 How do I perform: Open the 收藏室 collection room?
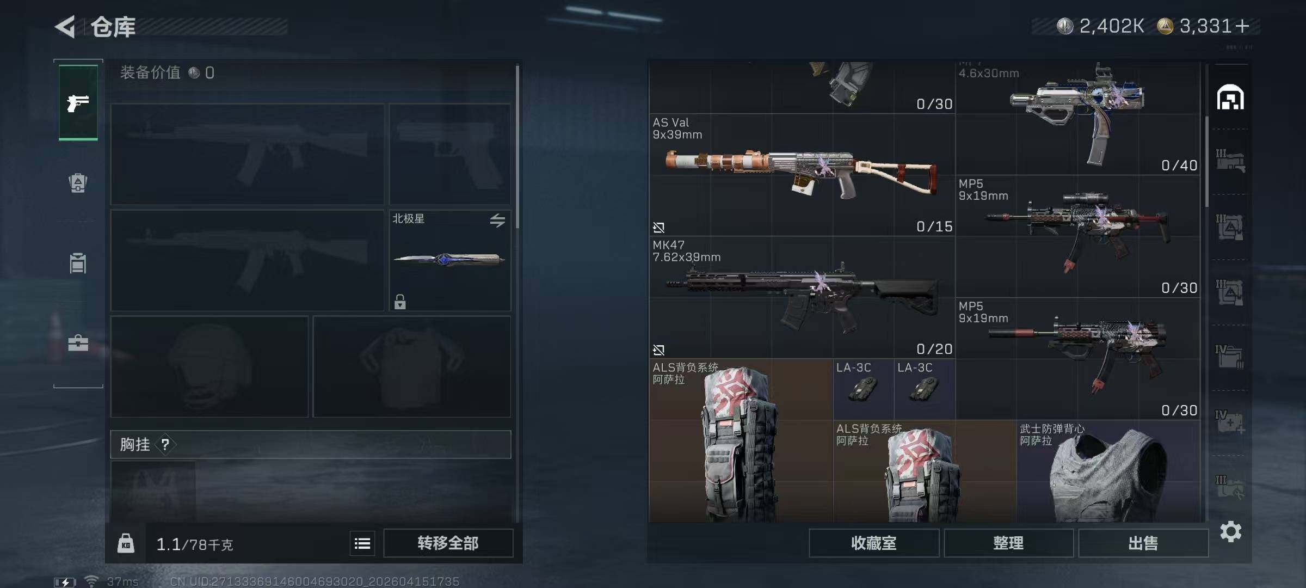(x=873, y=543)
